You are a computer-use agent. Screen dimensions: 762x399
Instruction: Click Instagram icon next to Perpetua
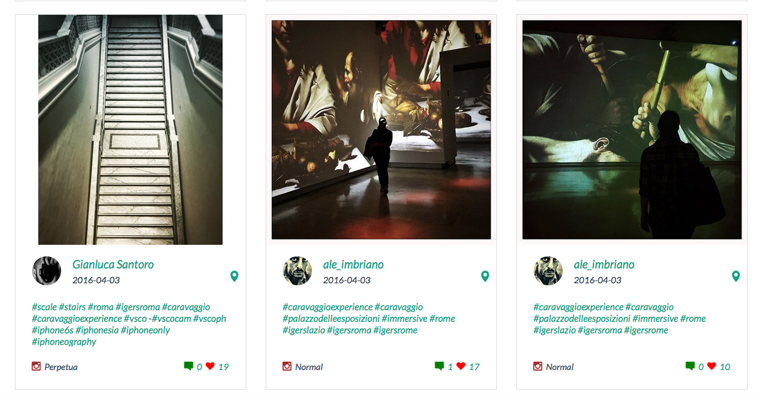[x=36, y=366]
